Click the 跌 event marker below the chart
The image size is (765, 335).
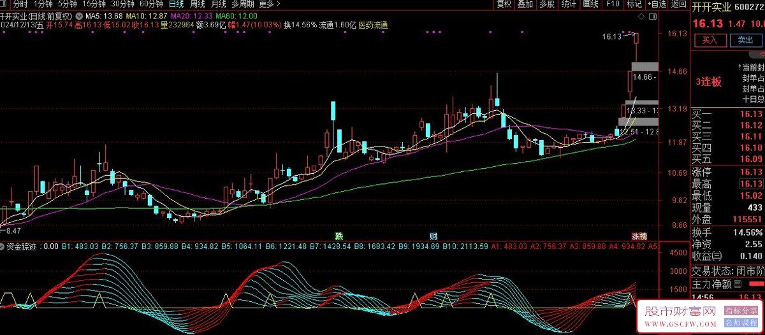point(339,236)
